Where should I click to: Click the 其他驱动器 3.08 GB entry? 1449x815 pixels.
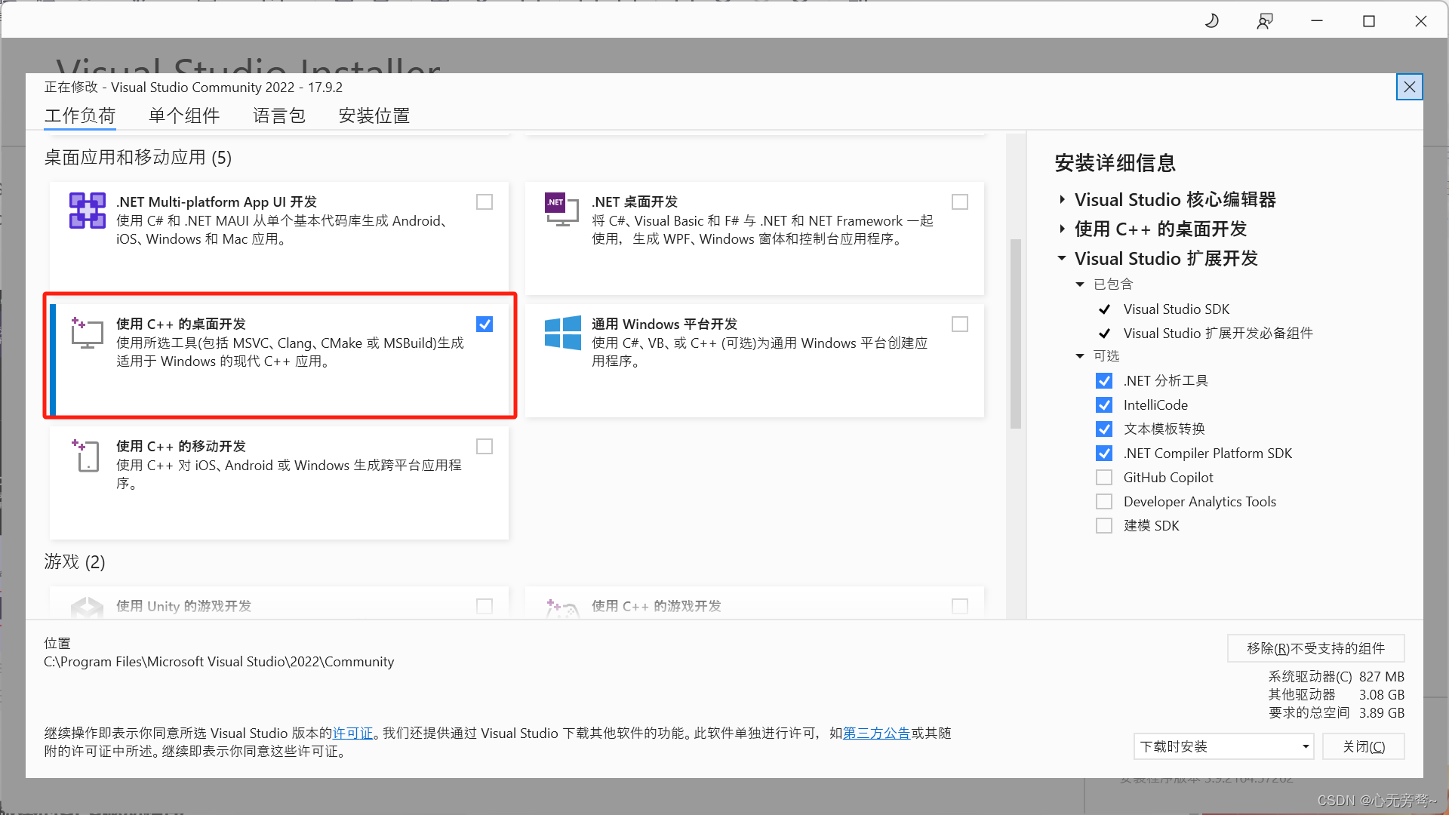(1337, 695)
